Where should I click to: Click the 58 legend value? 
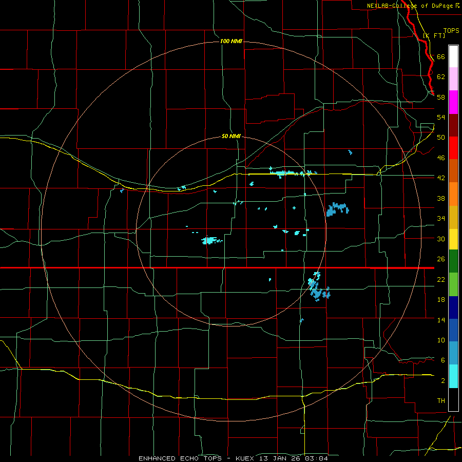click(x=441, y=97)
